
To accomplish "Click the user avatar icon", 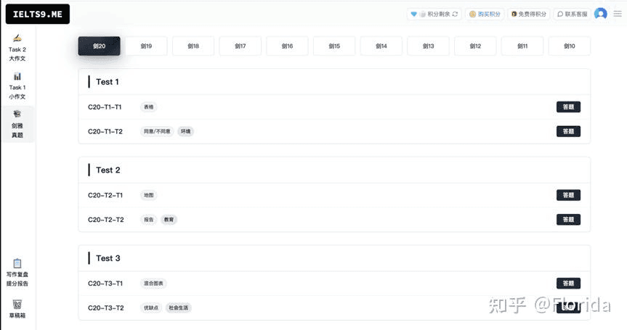I will tap(600, 14).
